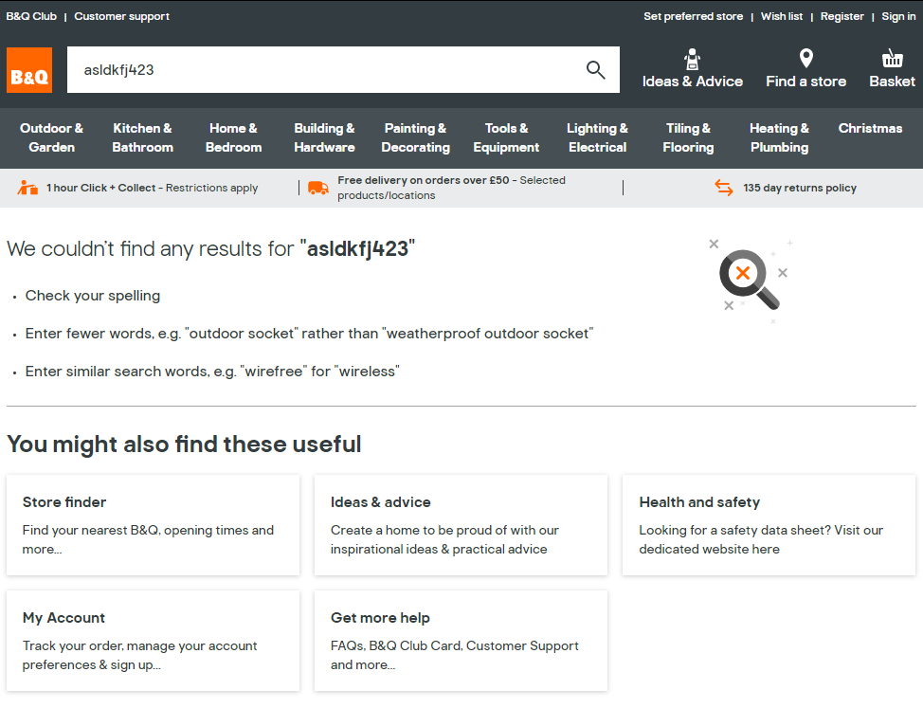Screen dimensions: 923x708
Task: Click 'Enter similar search words' tip
Action: point(212,372)
